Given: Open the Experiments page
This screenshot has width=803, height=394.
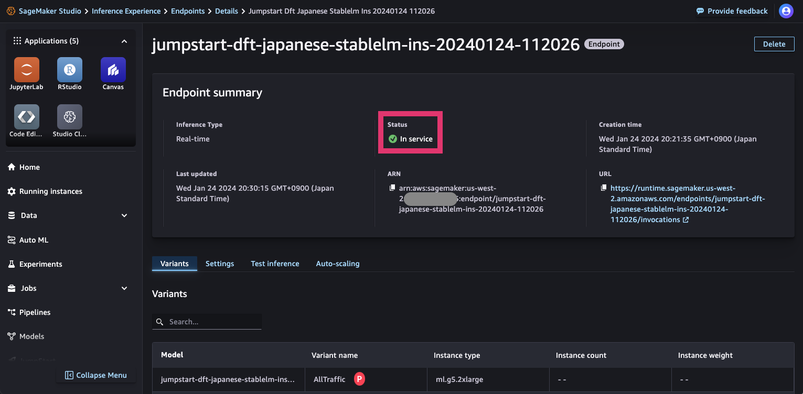Looking at the screenshot, I should pos(40,264).
